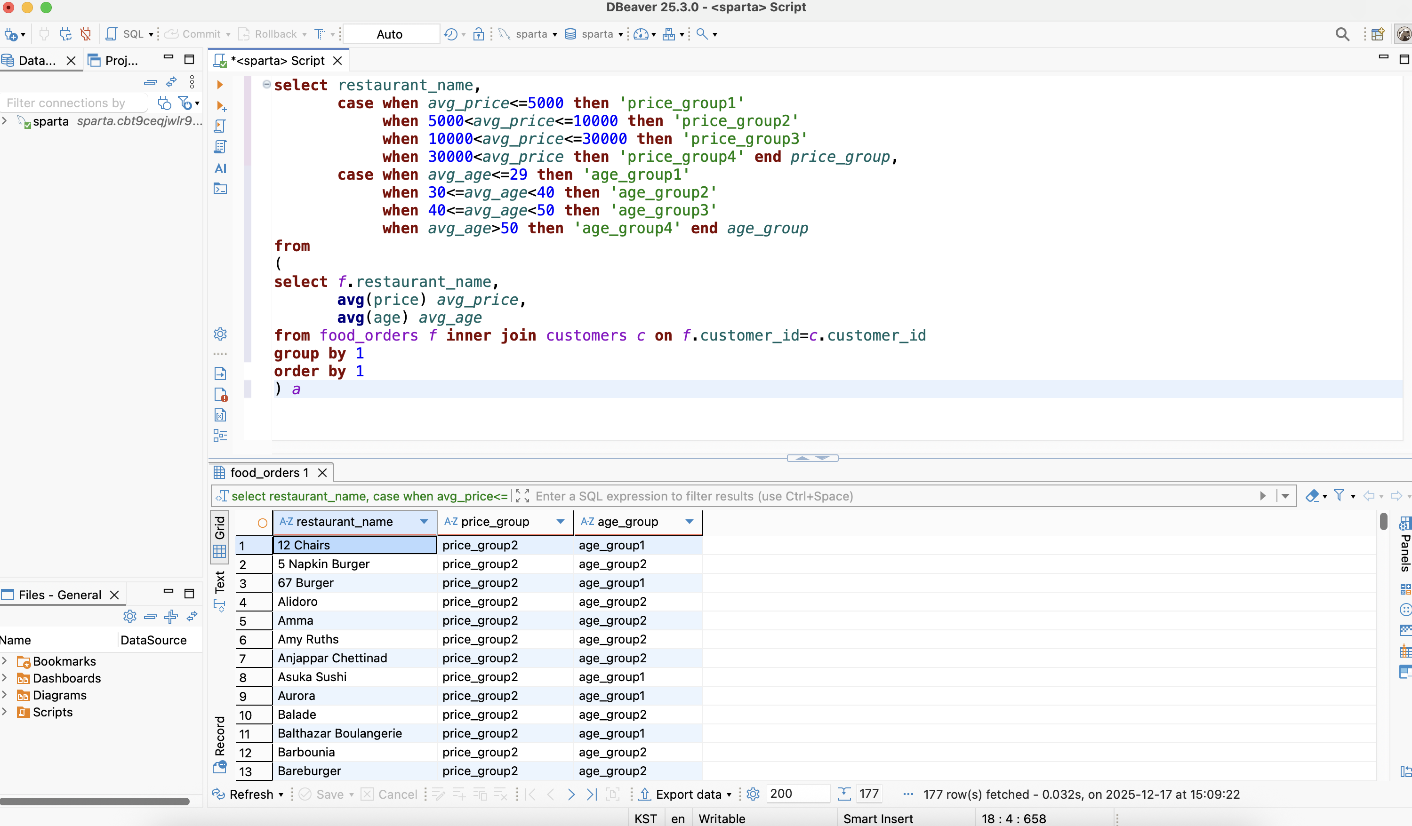
Task: Expand the sparta connection tree node
Action: pos(5,121)
